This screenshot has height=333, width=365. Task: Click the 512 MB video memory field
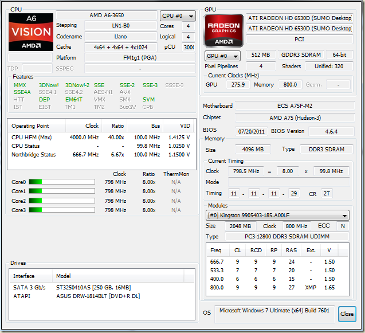pos(261,55)
